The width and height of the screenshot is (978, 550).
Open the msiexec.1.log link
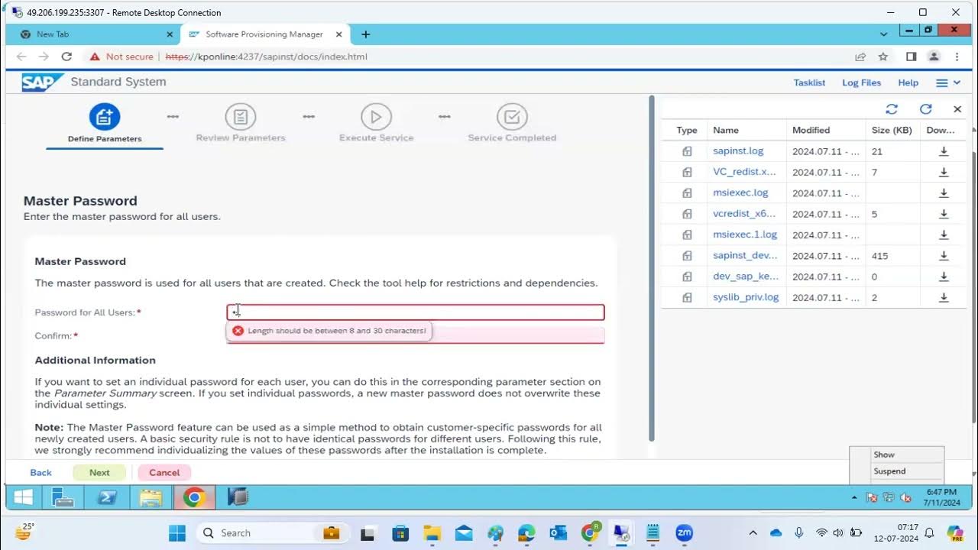[745, 235]
